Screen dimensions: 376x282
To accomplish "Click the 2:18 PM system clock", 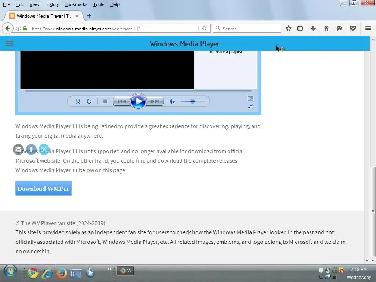I will click(x=358, y=270).
